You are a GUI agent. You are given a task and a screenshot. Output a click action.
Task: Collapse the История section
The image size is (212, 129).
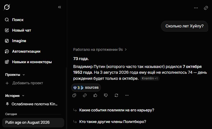point(15,96)
